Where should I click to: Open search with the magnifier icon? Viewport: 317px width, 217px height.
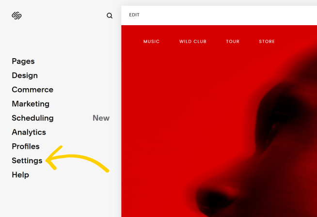[110, 15]
